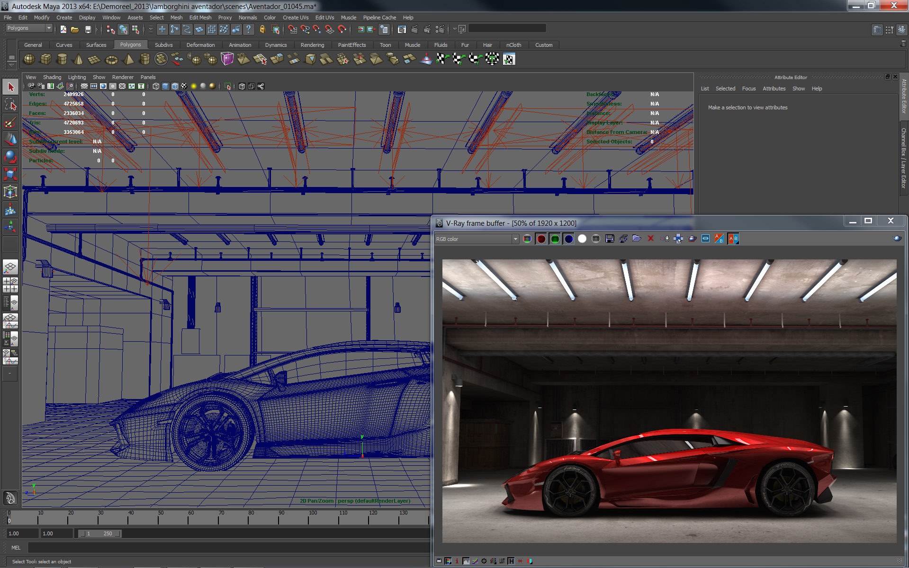Toggle use all lights yellow sphere
The width and height of the screenshot is (909, 568).
pyautogui.click(x=194, y=86)
